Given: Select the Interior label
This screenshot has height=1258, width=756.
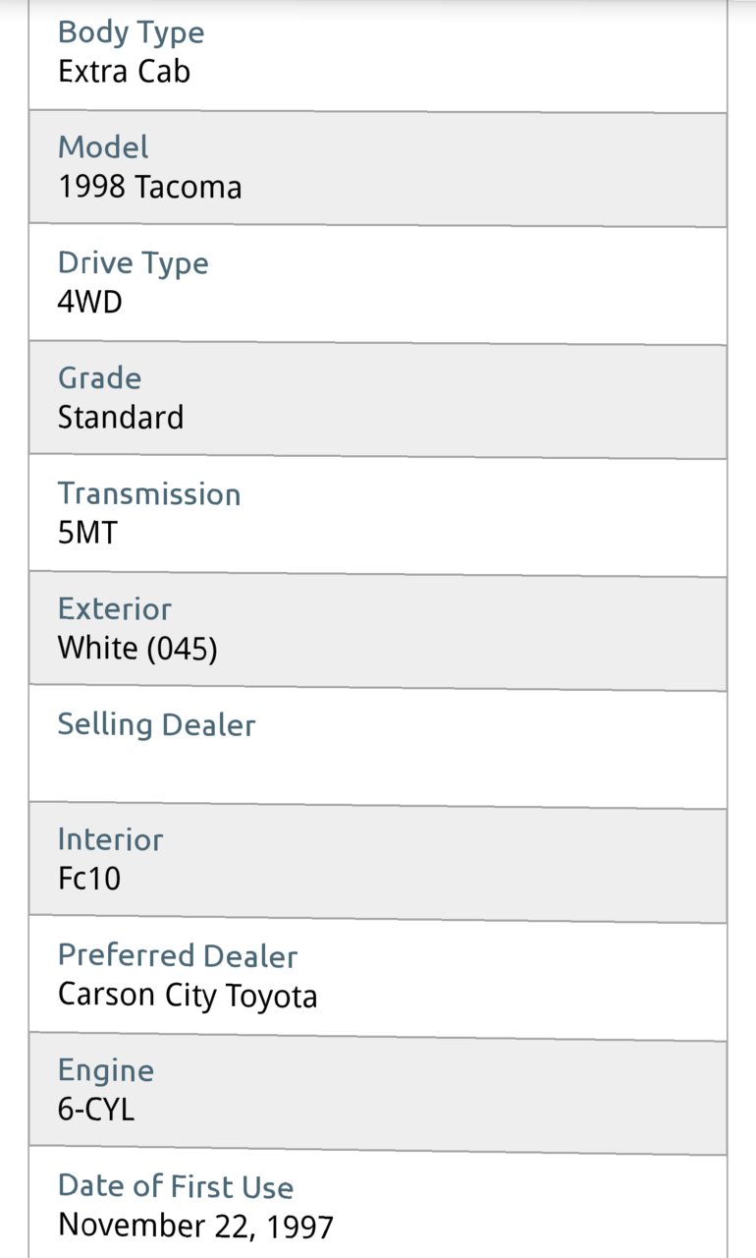Looking at the screenshot, I should (x=110, y=839).
